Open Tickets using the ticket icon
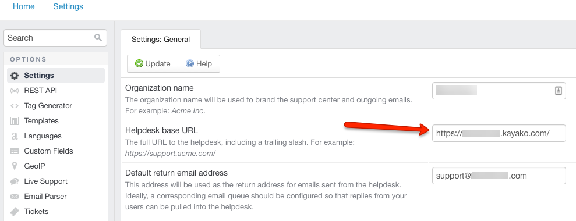 (x=15, y=212)
